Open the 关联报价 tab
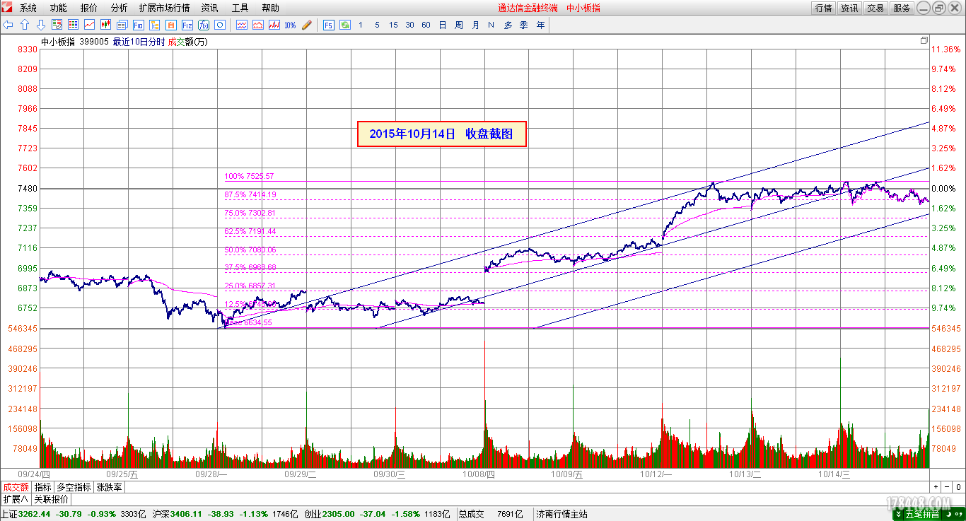The width and height of the screenshot is (966, 521). 51,499
